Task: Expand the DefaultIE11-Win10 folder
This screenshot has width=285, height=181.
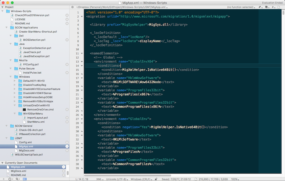Action: [x=15, y=81]
